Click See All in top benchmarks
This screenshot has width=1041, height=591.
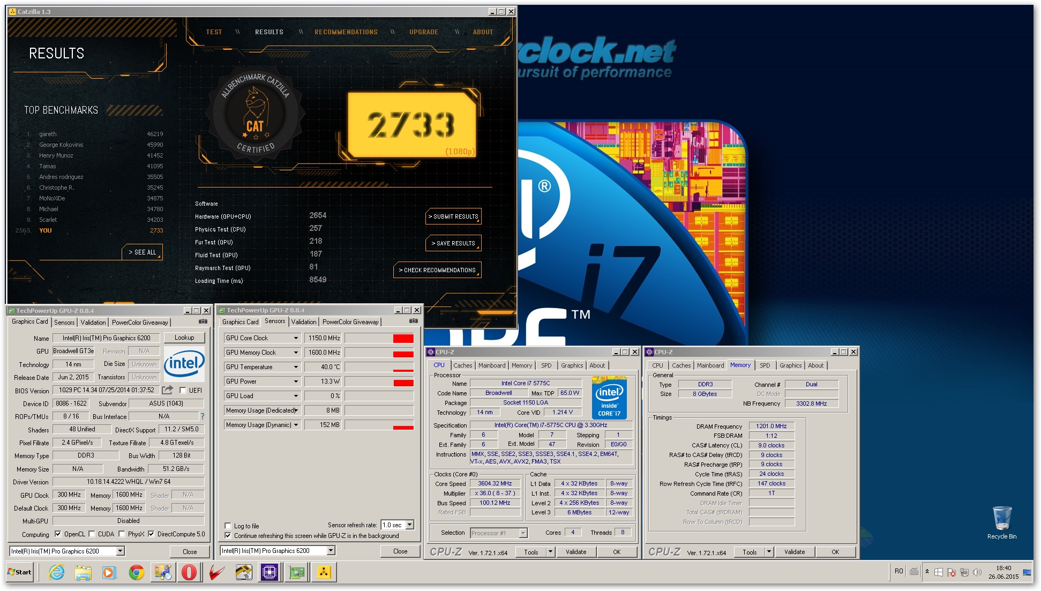point(142,252)
